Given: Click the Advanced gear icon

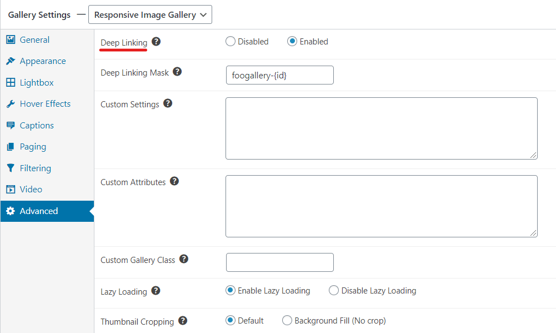Looking at the screenshot, I should [11, 211].
